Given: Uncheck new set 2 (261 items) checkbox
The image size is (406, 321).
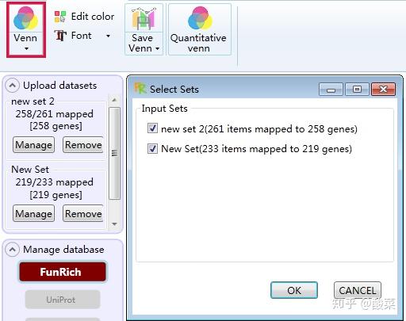Looking at the screenshot, I should tap(152, 128).
